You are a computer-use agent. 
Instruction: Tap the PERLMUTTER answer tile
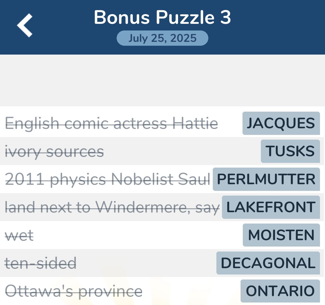[266, 179]
